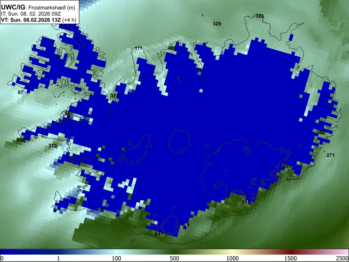The image size is (349, 262).
Task: Click the map value 641 on the south coast
Action: coord(159,234)
